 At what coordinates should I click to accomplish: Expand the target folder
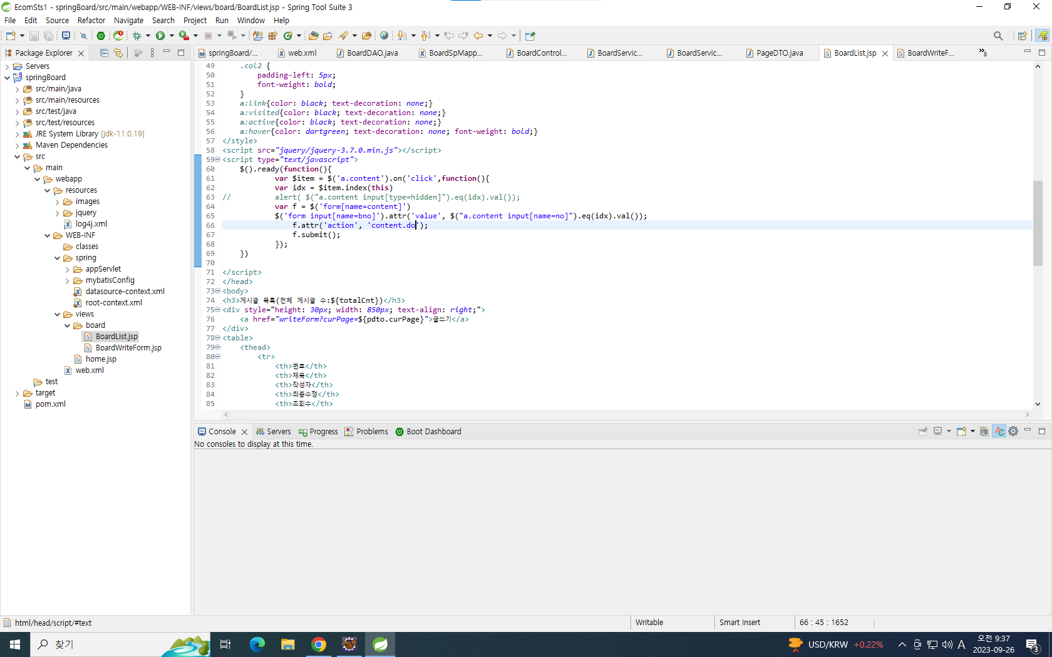coord(17,393)
